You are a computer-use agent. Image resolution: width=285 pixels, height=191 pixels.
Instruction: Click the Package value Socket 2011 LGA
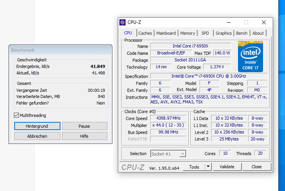tap(191, 60)
